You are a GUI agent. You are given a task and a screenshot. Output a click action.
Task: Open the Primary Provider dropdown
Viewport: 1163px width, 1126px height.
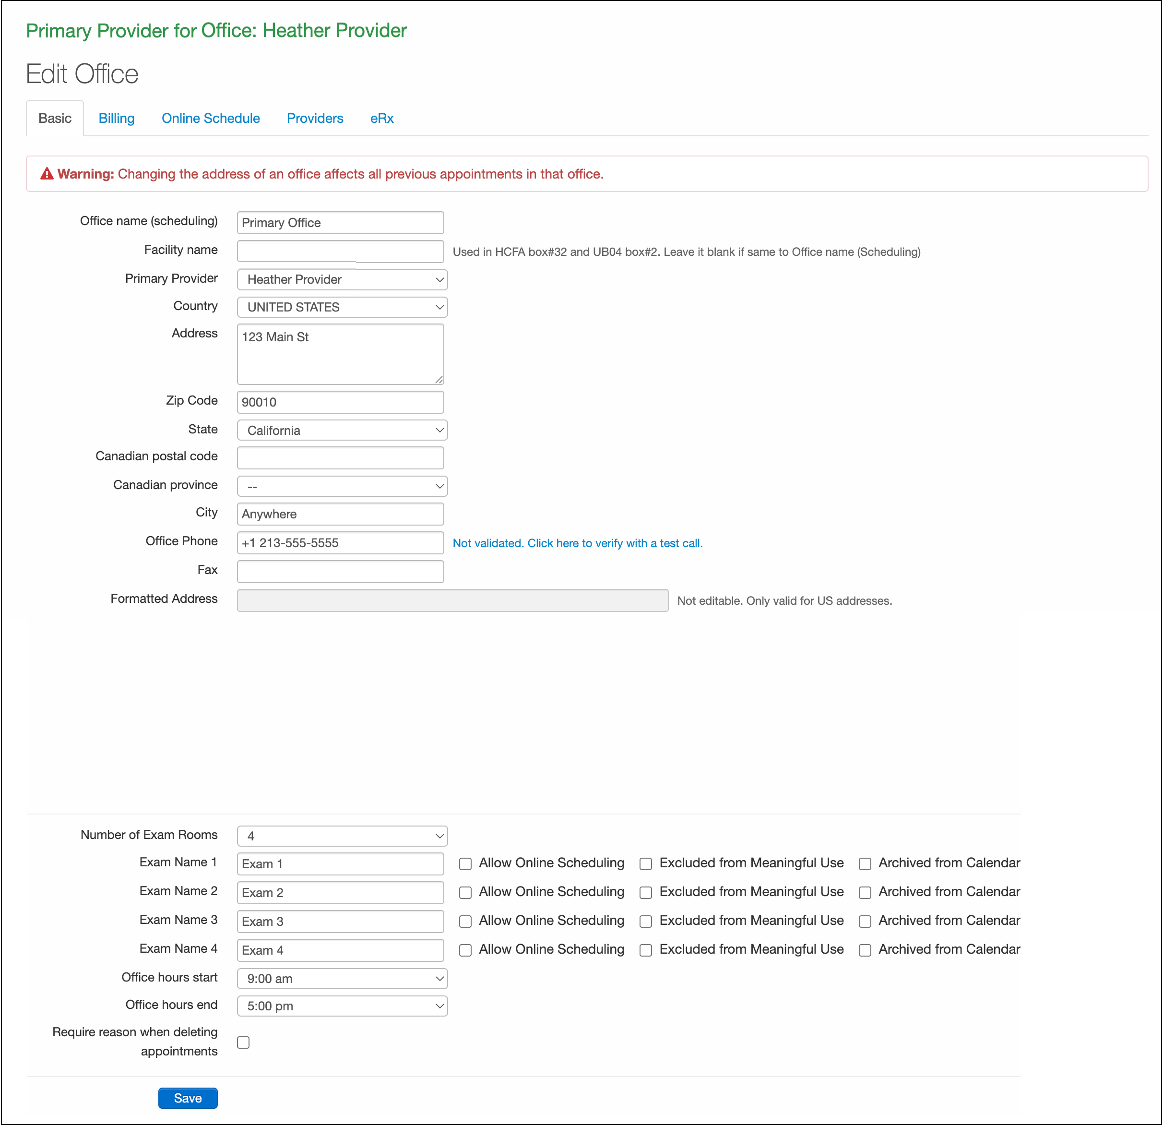pos(342,279)
